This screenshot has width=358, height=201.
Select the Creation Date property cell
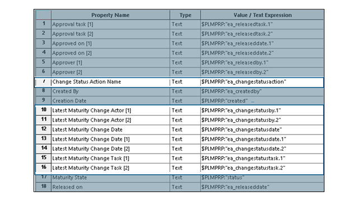[110, 100]
